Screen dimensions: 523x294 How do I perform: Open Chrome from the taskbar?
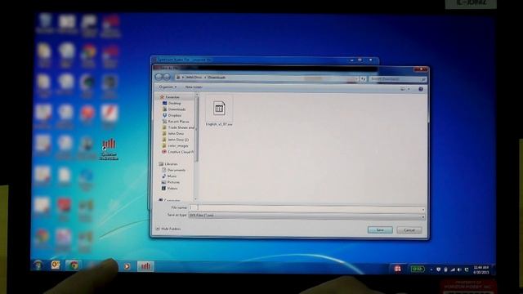click(74, 265)
